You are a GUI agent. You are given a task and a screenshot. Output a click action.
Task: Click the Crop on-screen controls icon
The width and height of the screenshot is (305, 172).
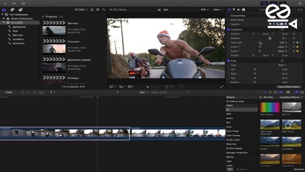click(282, 61)
